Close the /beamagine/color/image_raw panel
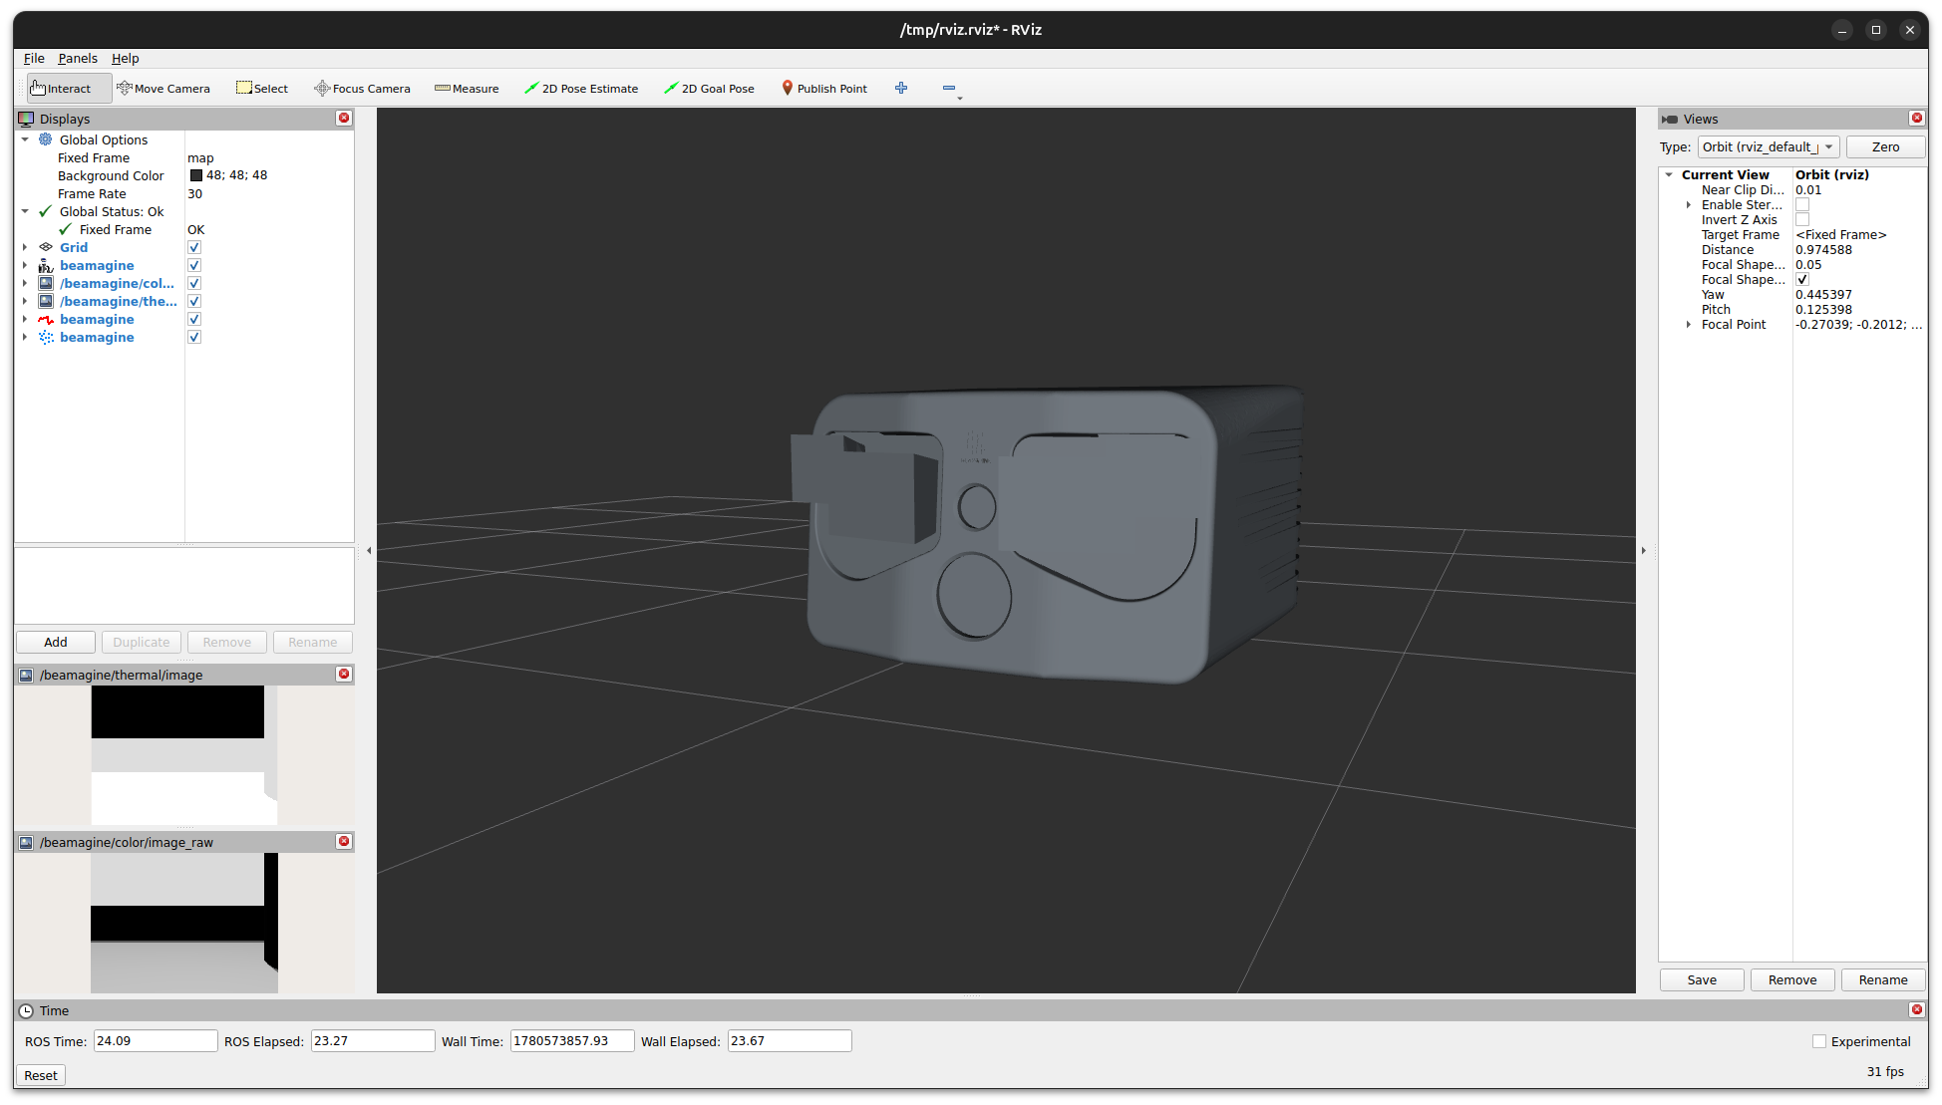The image size is (1942, 1105). tap(344, 842)
